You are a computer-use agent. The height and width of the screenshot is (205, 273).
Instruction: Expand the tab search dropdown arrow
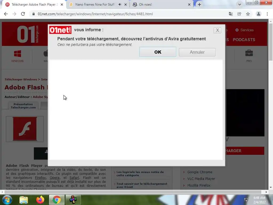point(240,5)
